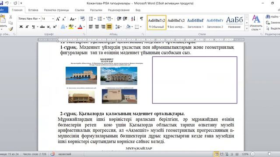Switch to Главная tab
The width and height of the screenshot is (280, 157).
click(17, 10)
